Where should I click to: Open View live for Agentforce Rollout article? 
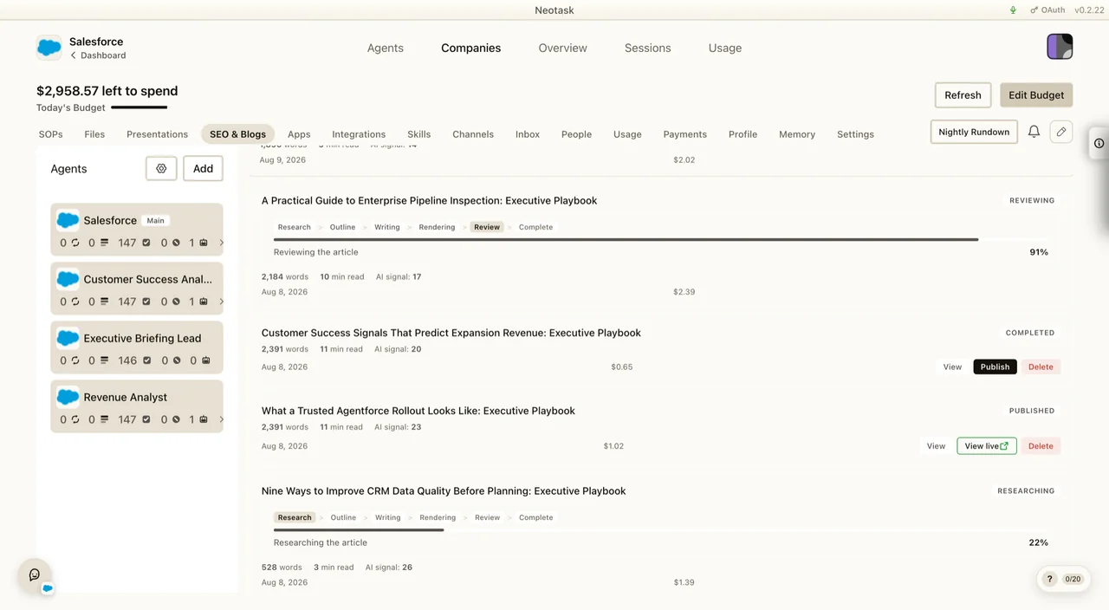tap(986, 446)
